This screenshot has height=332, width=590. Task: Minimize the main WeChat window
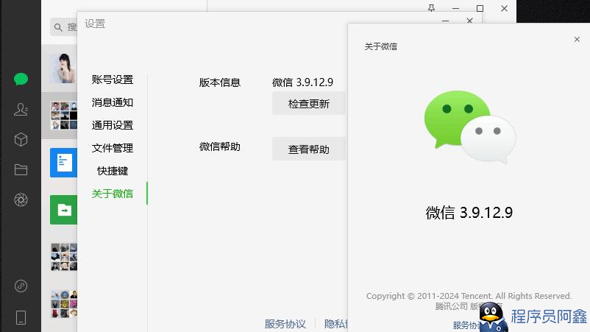point(455,8)
